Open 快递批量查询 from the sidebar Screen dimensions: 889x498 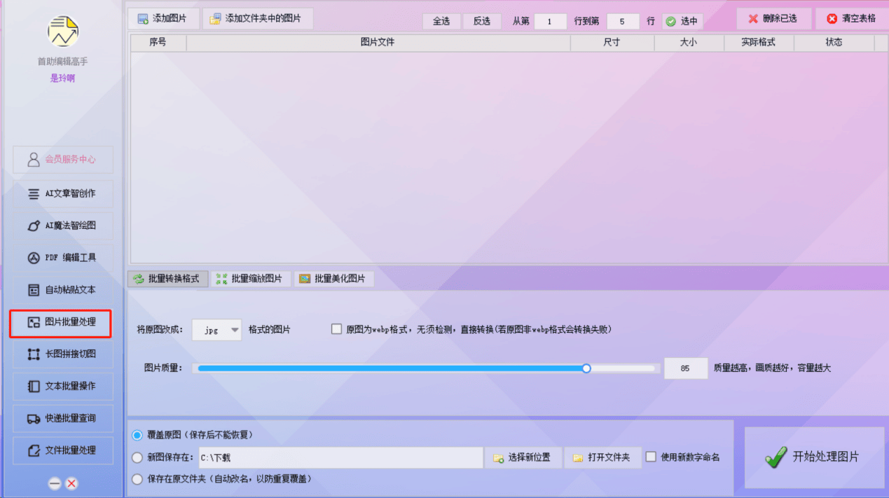coord(61,418)
